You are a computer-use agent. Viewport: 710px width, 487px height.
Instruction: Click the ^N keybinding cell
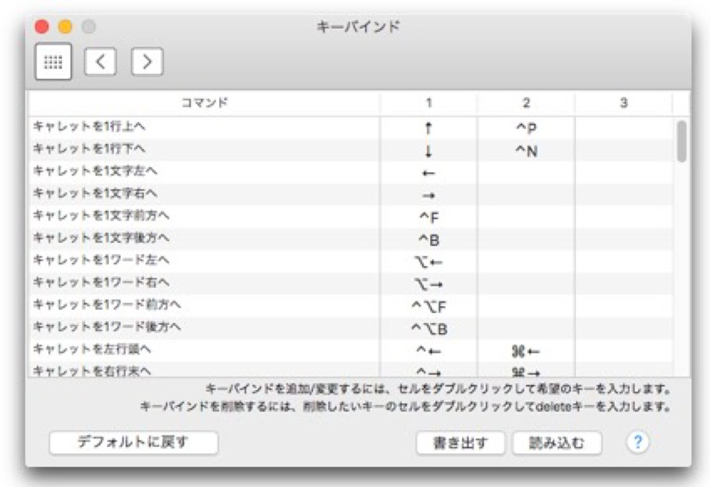point(526,151)
